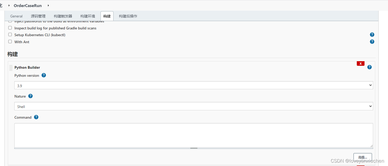The width and height of the screenshot is (388, 166).
Task: Open the Python version dropdown
Action: tap(194, 85)
